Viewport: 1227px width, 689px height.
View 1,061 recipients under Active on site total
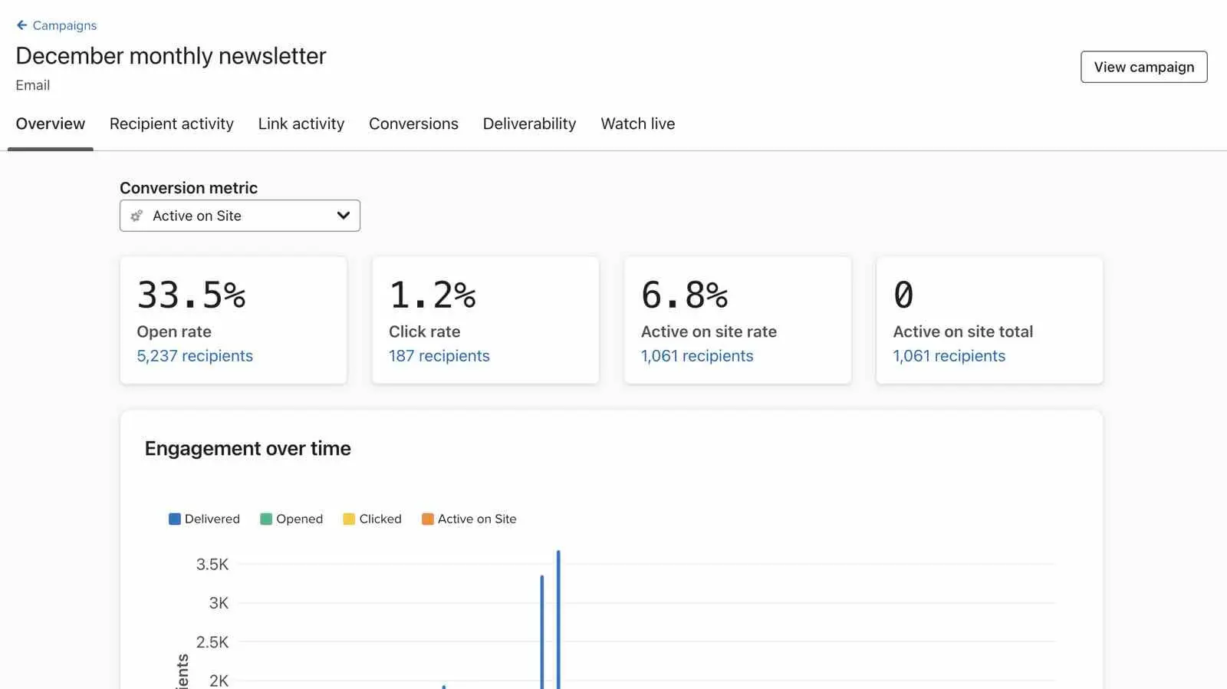pos(949,356)
